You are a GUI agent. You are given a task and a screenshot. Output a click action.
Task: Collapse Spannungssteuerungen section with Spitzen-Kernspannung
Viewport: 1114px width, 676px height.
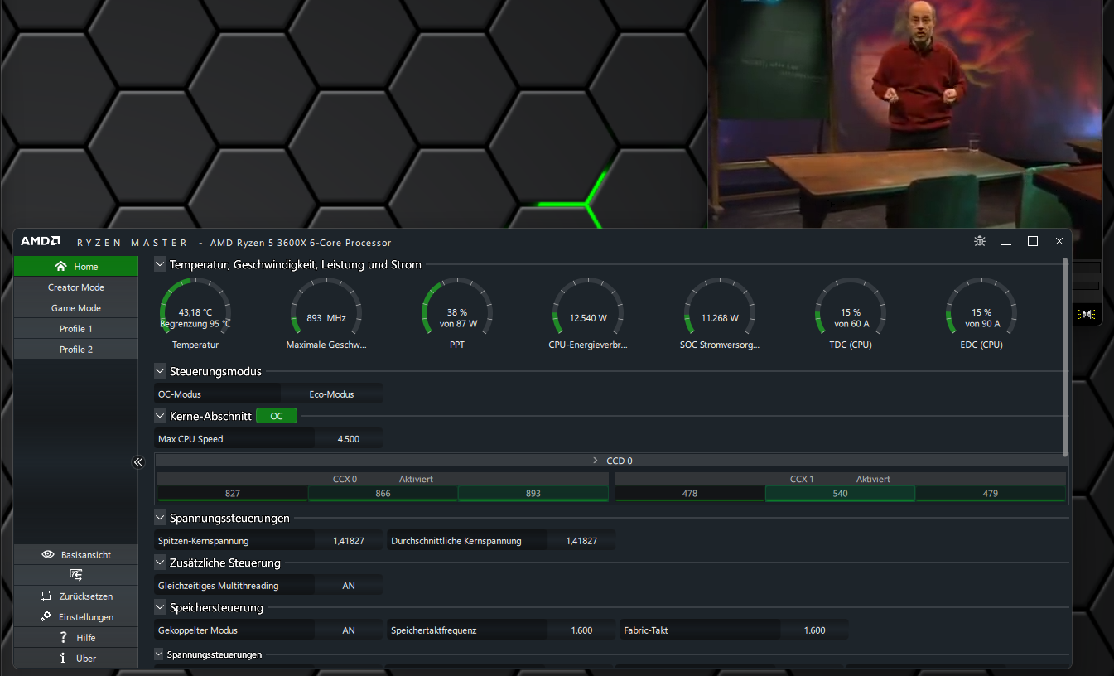(x=160, y=518)
